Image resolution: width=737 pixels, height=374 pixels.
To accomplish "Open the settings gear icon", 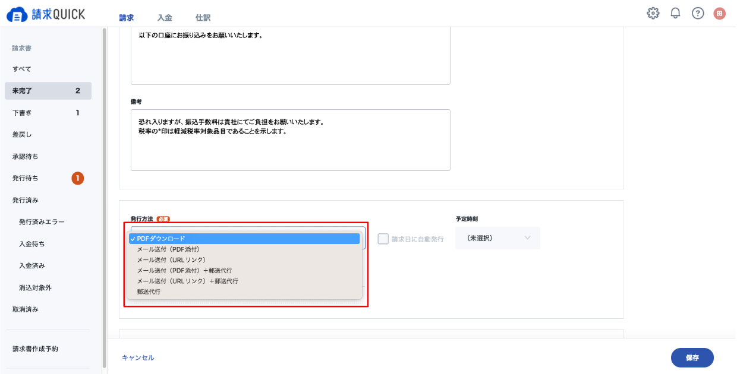I will click(653, 13).
